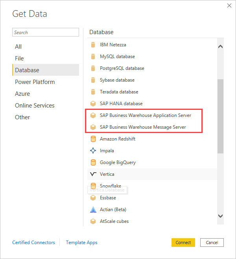Click the SAP BW Application Server cube icon
The image size is (236, 259).
tap(93, 115)
